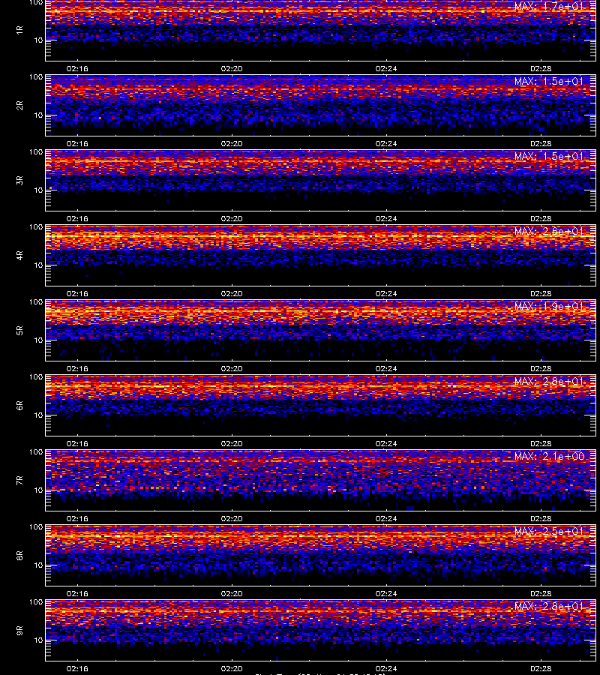Click the 10 y-axis label of 7R panel
Viewport: 600px width, 675px height.
pyautogui.click(x=38, y=490)
